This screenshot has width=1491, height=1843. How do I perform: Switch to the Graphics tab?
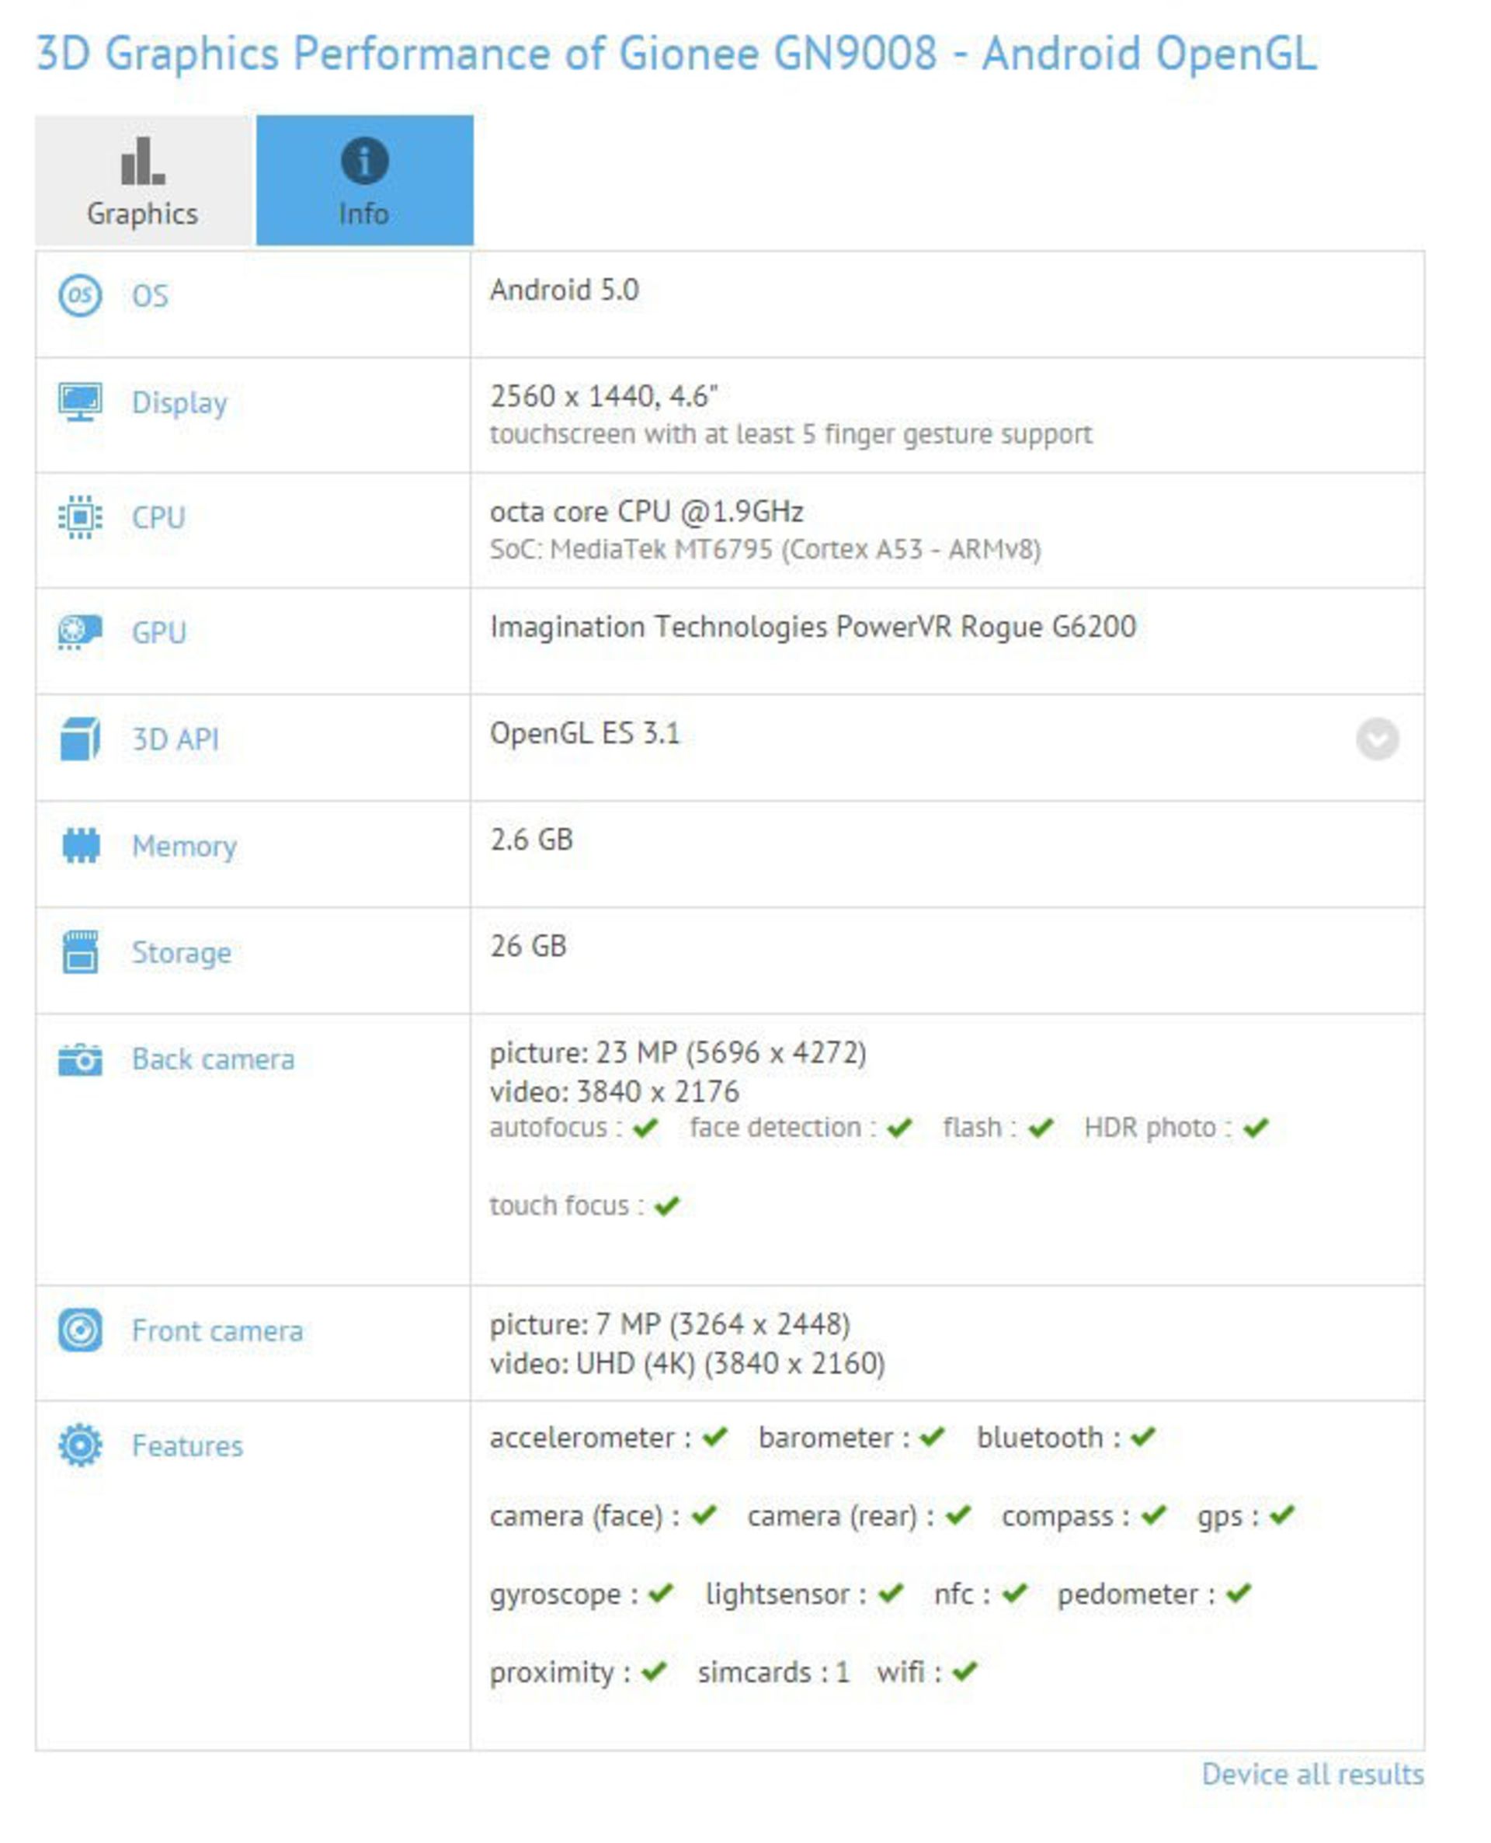point(140,179)
